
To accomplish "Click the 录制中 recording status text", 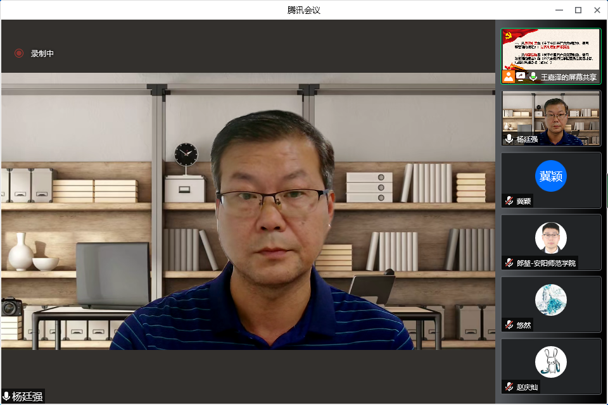I will [42, 54].
